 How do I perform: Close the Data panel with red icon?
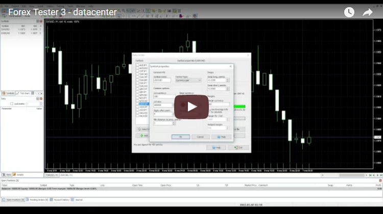(41, 99)
